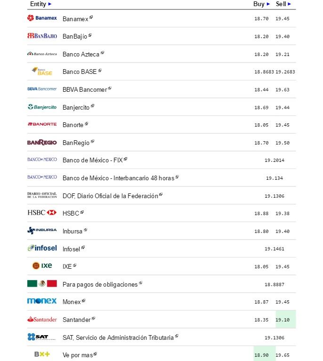Click the Banco BASE logo
The image size is (323, 361).
click(42, 72)
